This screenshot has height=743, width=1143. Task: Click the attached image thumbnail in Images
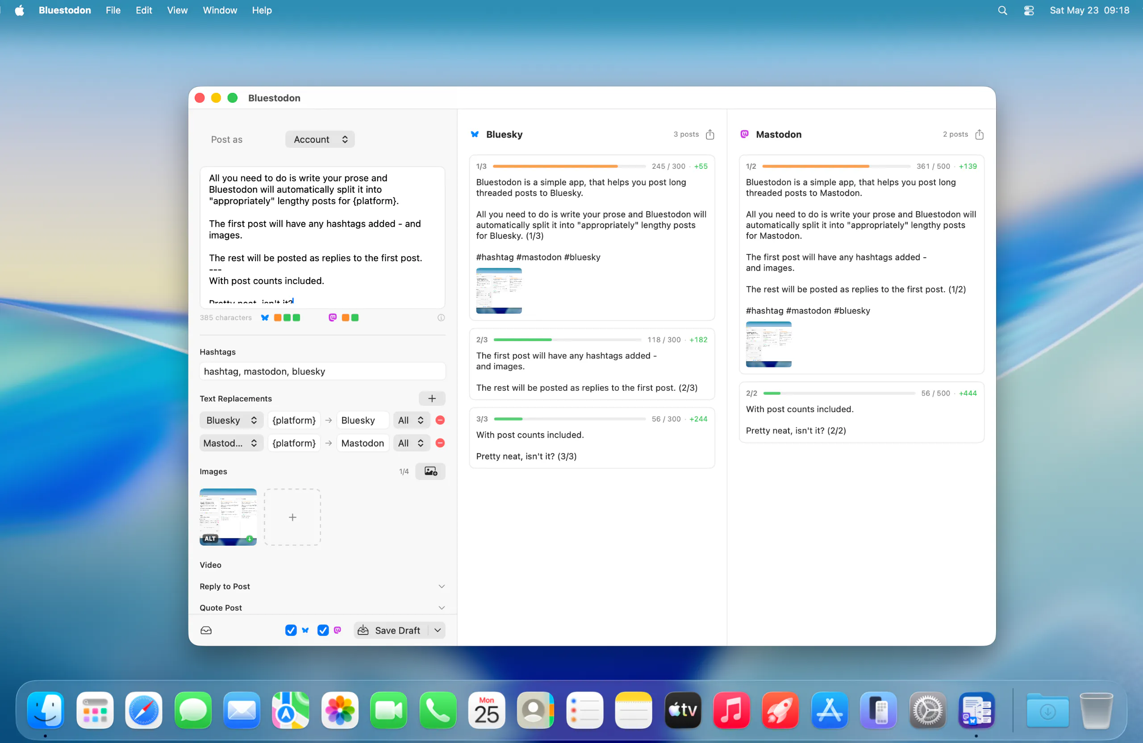tap(228, 517)
